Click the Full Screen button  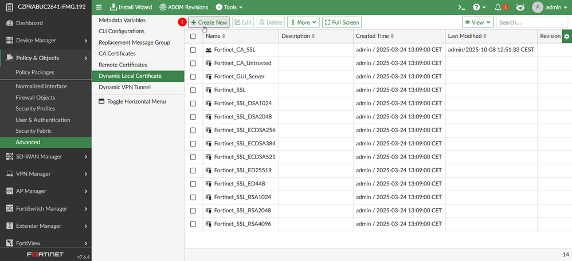pyautogui.click(x=342, y=22)
